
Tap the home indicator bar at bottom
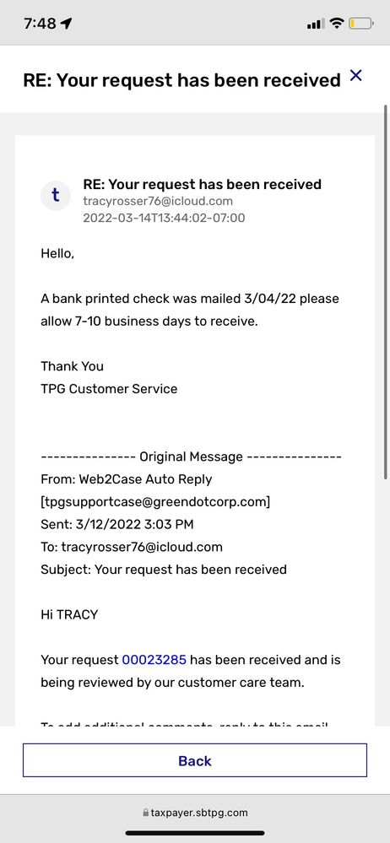click(195, 834)
